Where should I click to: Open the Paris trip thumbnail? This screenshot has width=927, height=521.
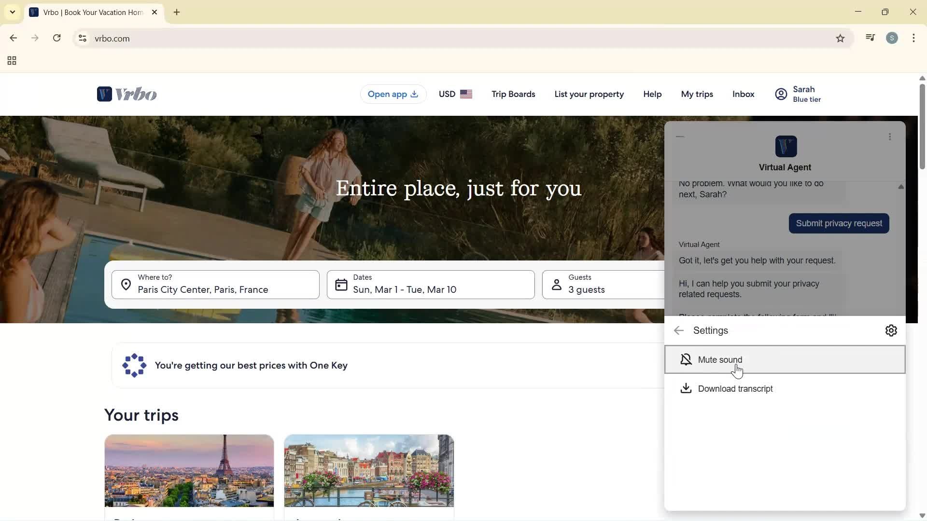tap(189, 471)
